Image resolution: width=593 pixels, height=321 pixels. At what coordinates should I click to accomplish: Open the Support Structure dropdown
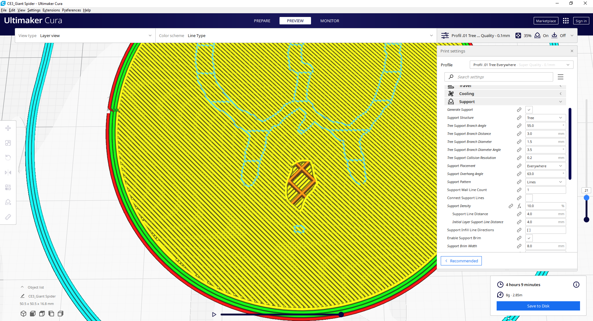coord(545,118)
